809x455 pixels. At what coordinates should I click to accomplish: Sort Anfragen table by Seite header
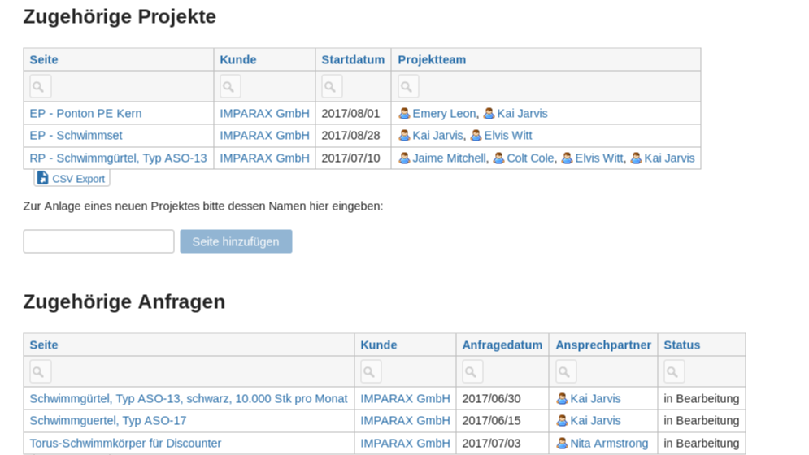[44, 345]
